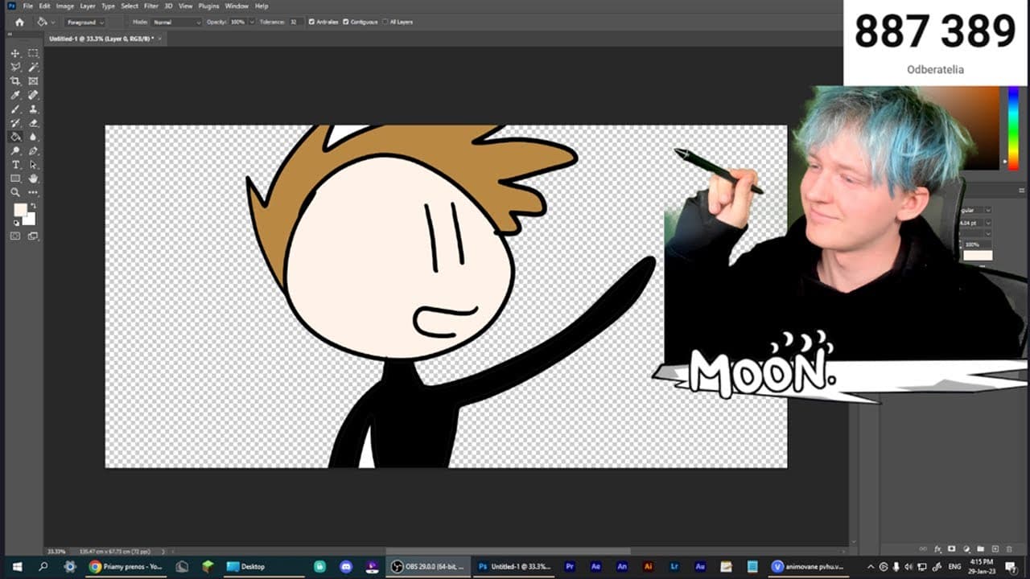This screenshot has width=1030, height=579.
Task: Change the screen mode
Action: (x=33, y=236)
